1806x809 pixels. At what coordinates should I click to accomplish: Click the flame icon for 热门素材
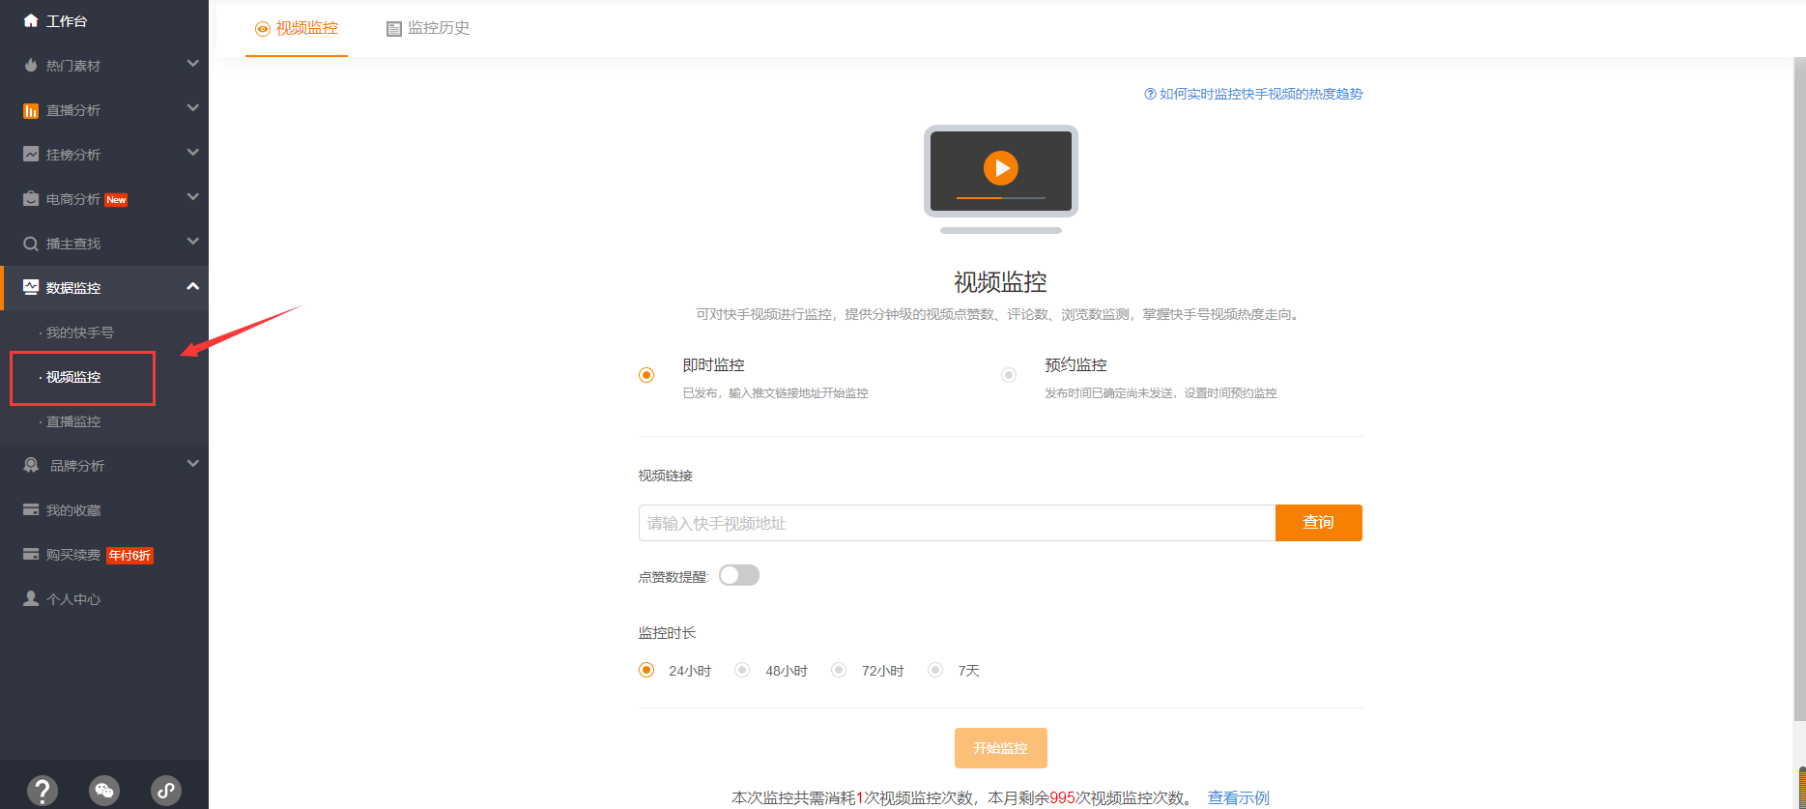(31, 65)
